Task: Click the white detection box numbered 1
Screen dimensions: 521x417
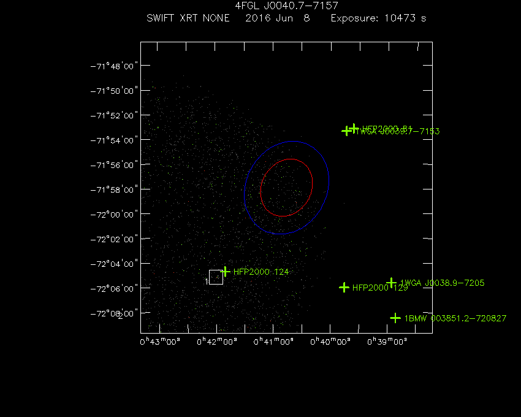Action: (x=216, y=277)
